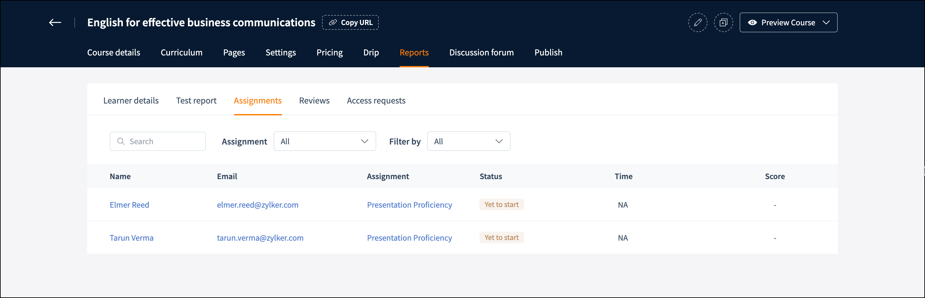Go to the Publish tab
The width and height of the screenshot is (925, 298).
coord(548,52)
